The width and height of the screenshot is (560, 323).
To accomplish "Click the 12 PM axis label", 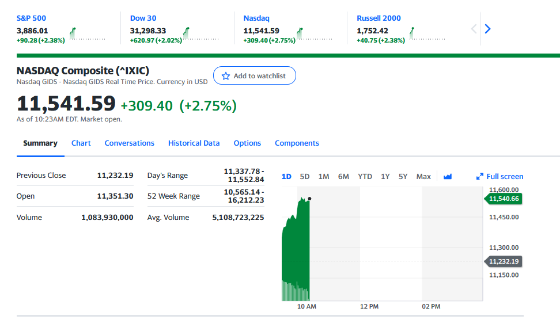I will coord(369,306).
